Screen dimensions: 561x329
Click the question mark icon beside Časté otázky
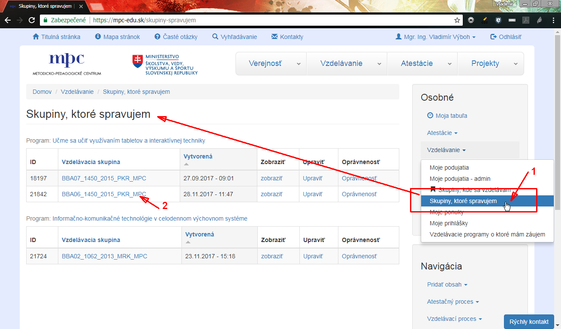tap(157, 37)
